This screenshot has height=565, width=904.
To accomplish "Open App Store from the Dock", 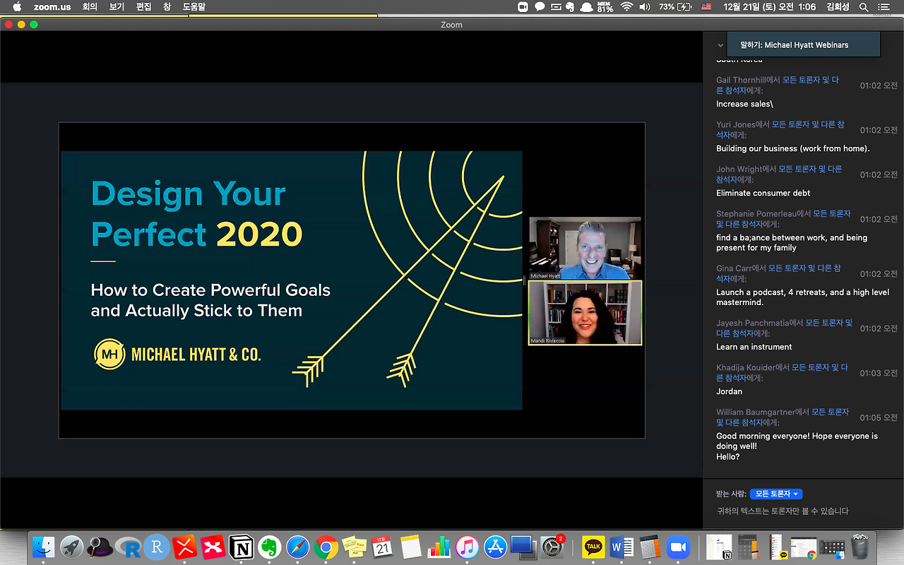I will pyautogui.click(x=495, y=547).
